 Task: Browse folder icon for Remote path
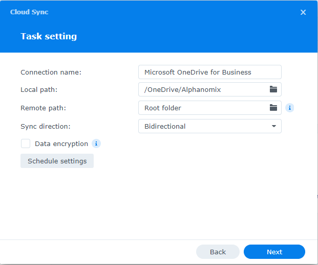(x=273, y=108)
